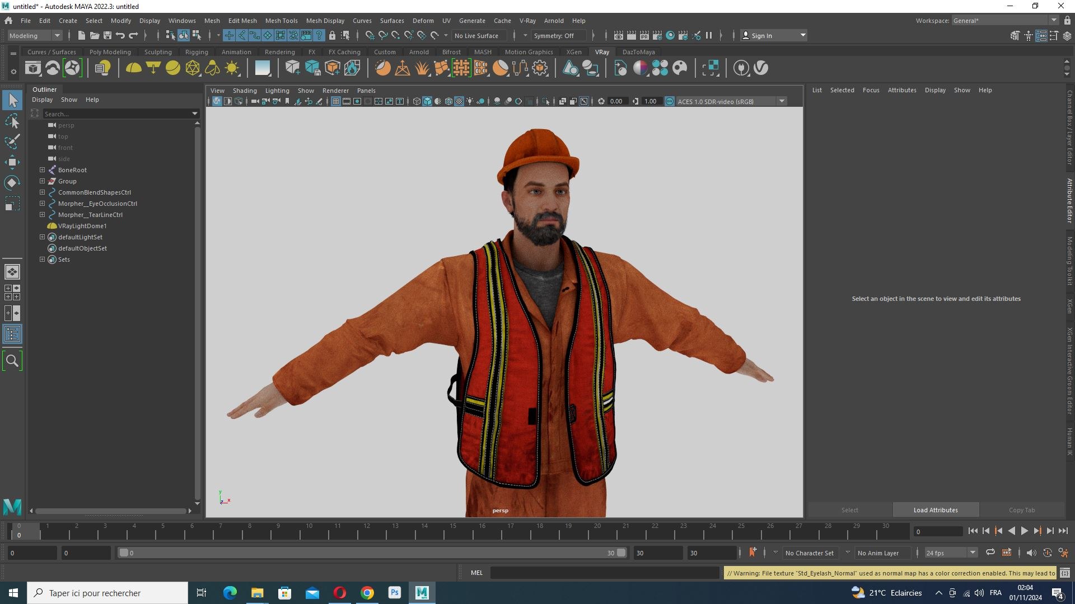Open the ACES color transform dropdown
1075x604 pixels.
point(731,101)
